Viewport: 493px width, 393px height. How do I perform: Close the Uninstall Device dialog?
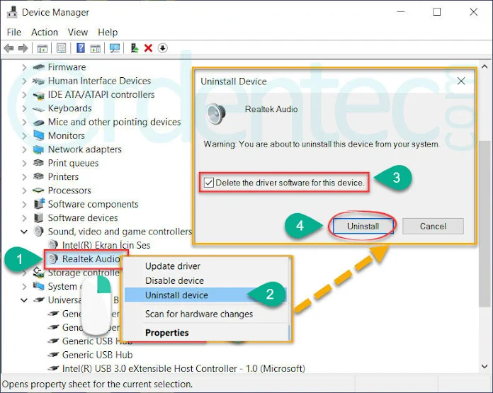pyautogui.click(x=461, y=81)
